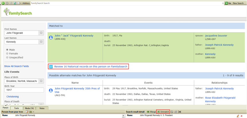Select the Male radio button

click(7, 50)
